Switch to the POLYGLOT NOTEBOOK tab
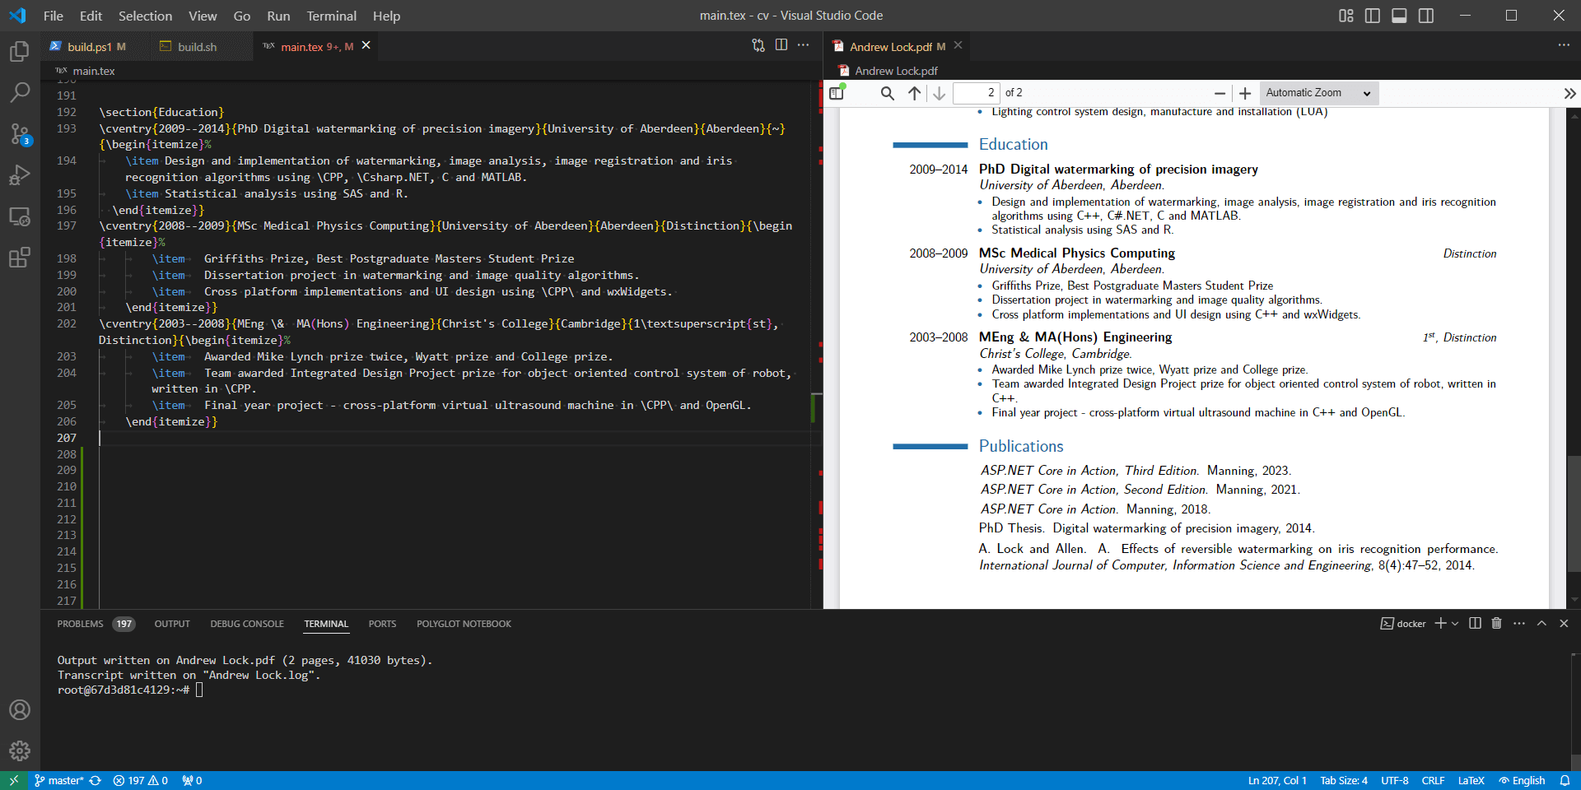The width and height of the screenshot is (1581, 790). pyautogui.click(x=464, y=624)
